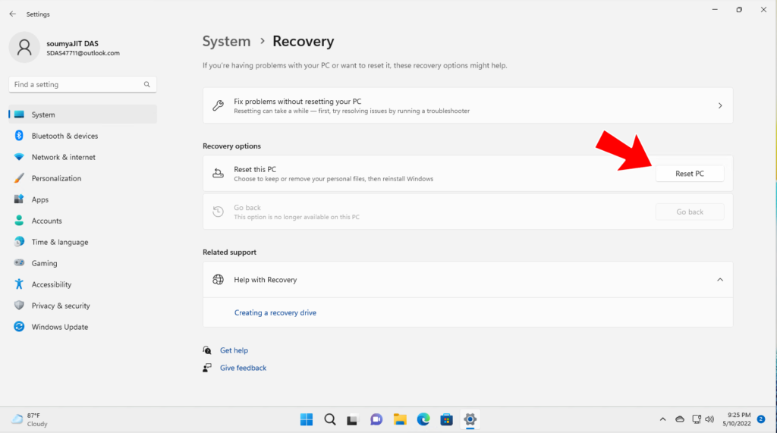The image size is (777, 433).
Task: Show hidden tray icons chevron
Action: 662,419
